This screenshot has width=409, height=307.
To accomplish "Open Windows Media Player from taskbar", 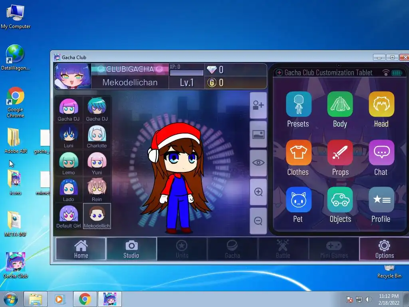I will click(59, 299).
